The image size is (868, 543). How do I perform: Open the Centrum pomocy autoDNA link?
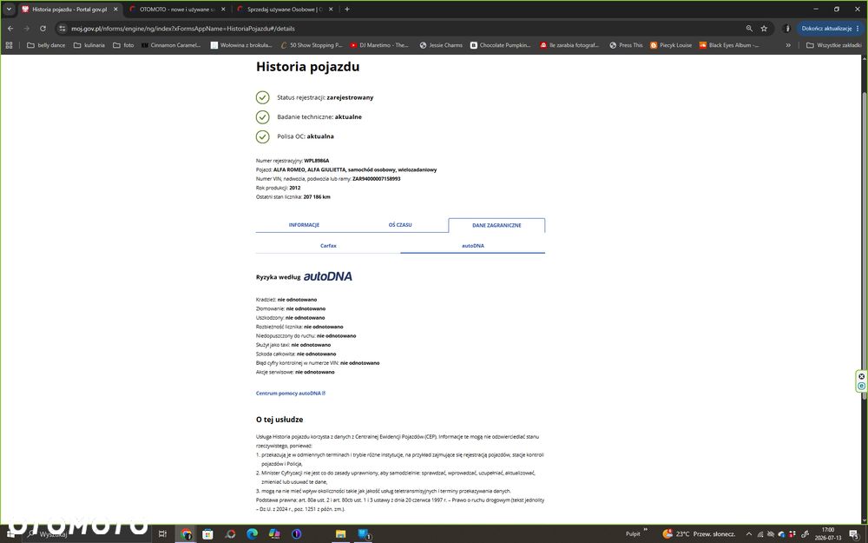[x=291, y=394]
